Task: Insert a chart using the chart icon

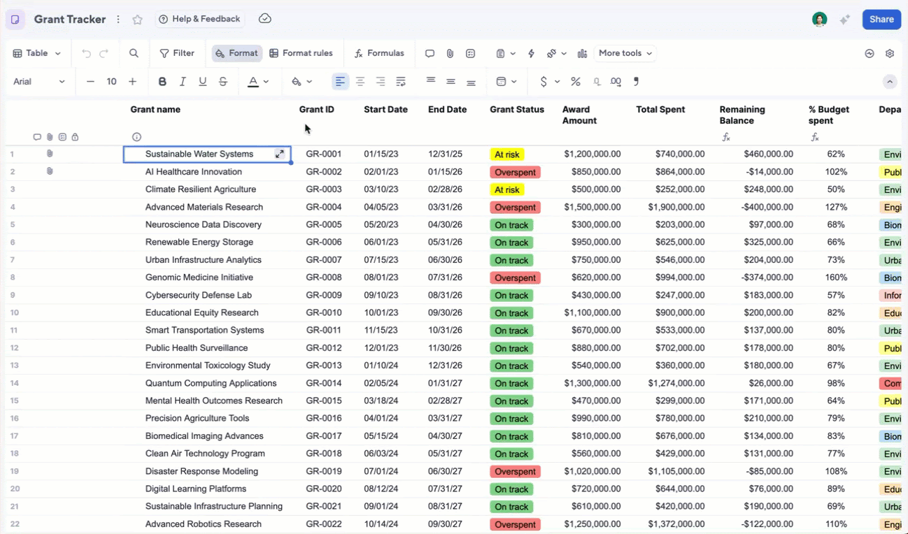Action: (582, 53)
